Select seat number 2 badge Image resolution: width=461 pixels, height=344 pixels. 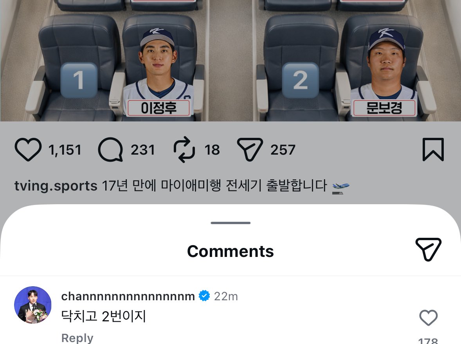coord(300,80)
